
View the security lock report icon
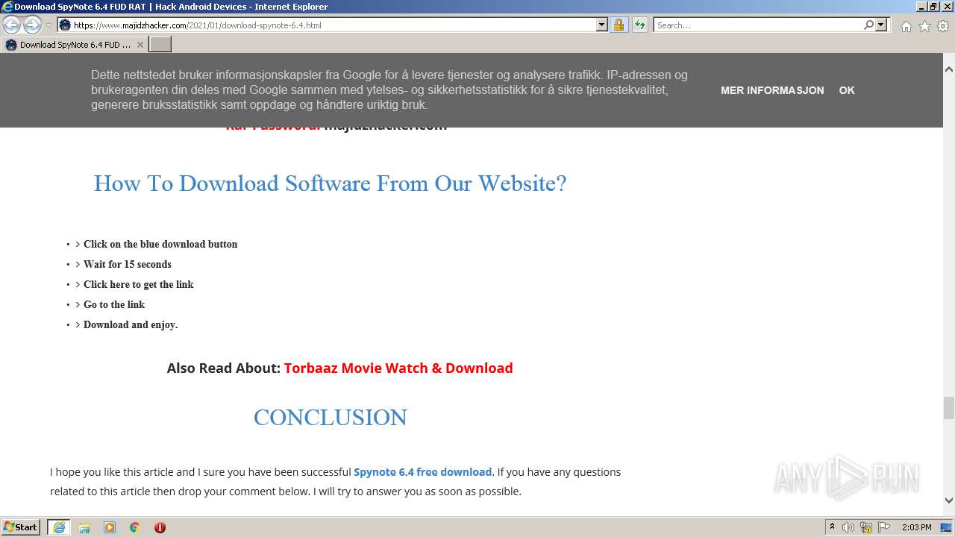[x=619, y=25]
